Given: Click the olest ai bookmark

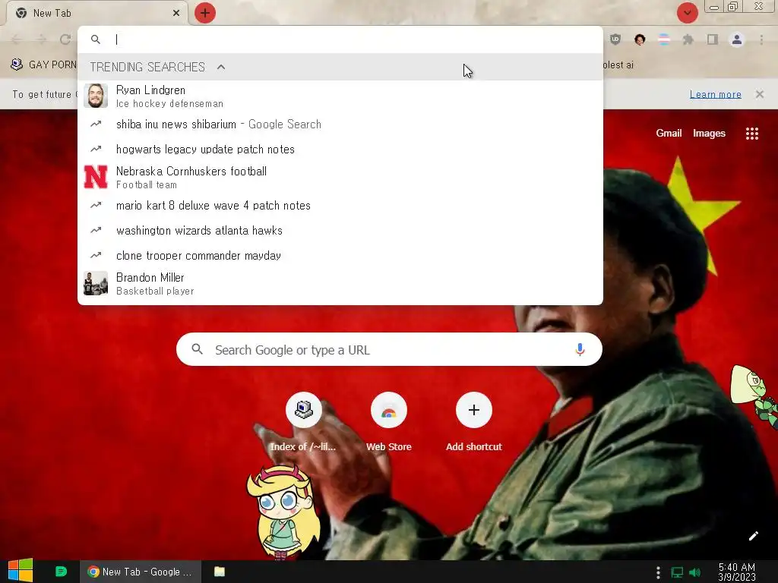Looking at the screenshot, I should coord(618,65).
